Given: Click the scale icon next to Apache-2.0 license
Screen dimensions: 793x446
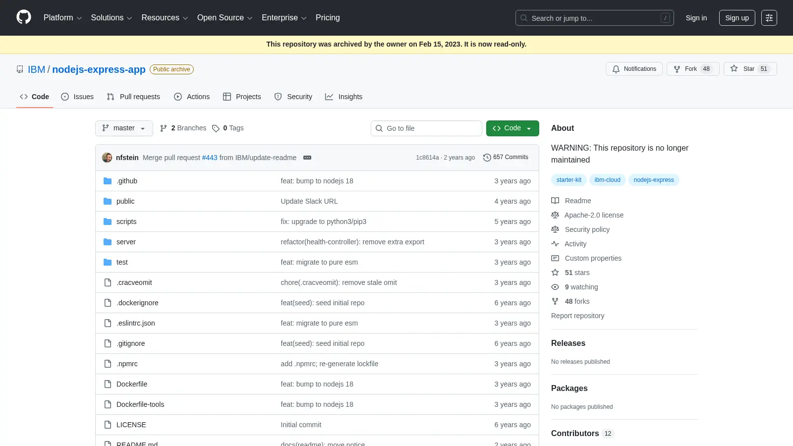Looking at the screenshot, I should [555, 215].
